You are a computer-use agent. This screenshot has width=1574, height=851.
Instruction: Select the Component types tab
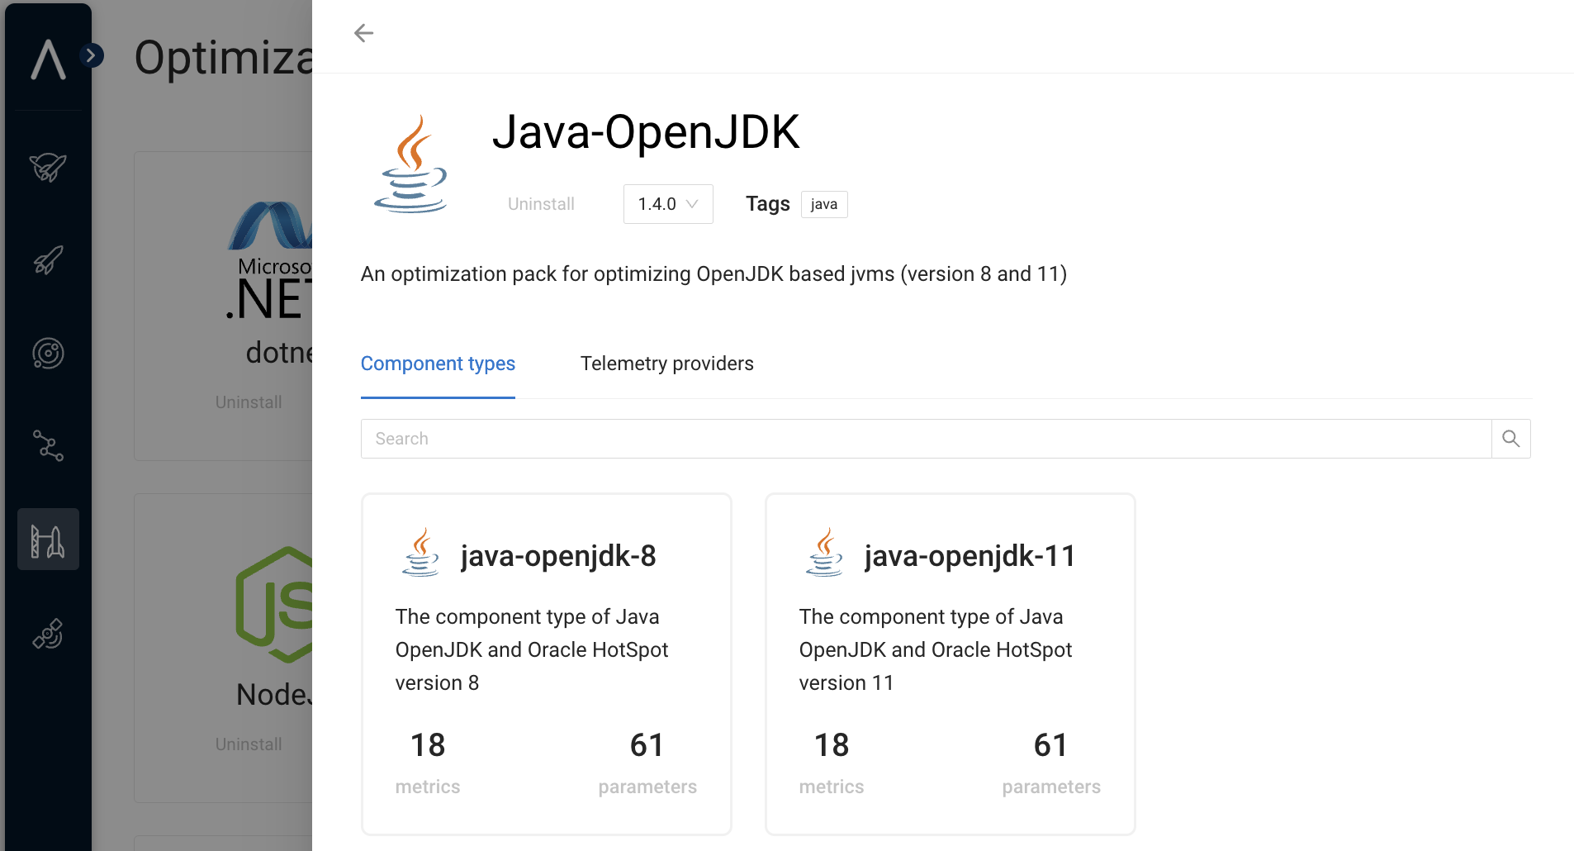[x=438, y=364]
